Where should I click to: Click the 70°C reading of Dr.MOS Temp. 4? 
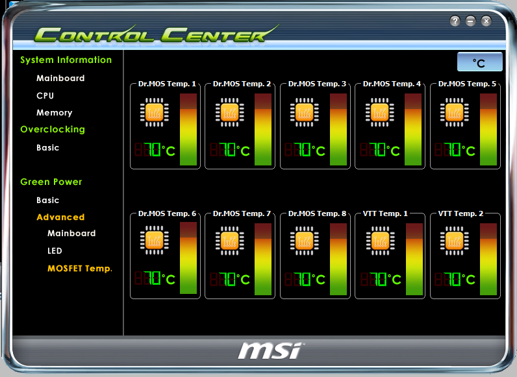click(x=380, y=150)
